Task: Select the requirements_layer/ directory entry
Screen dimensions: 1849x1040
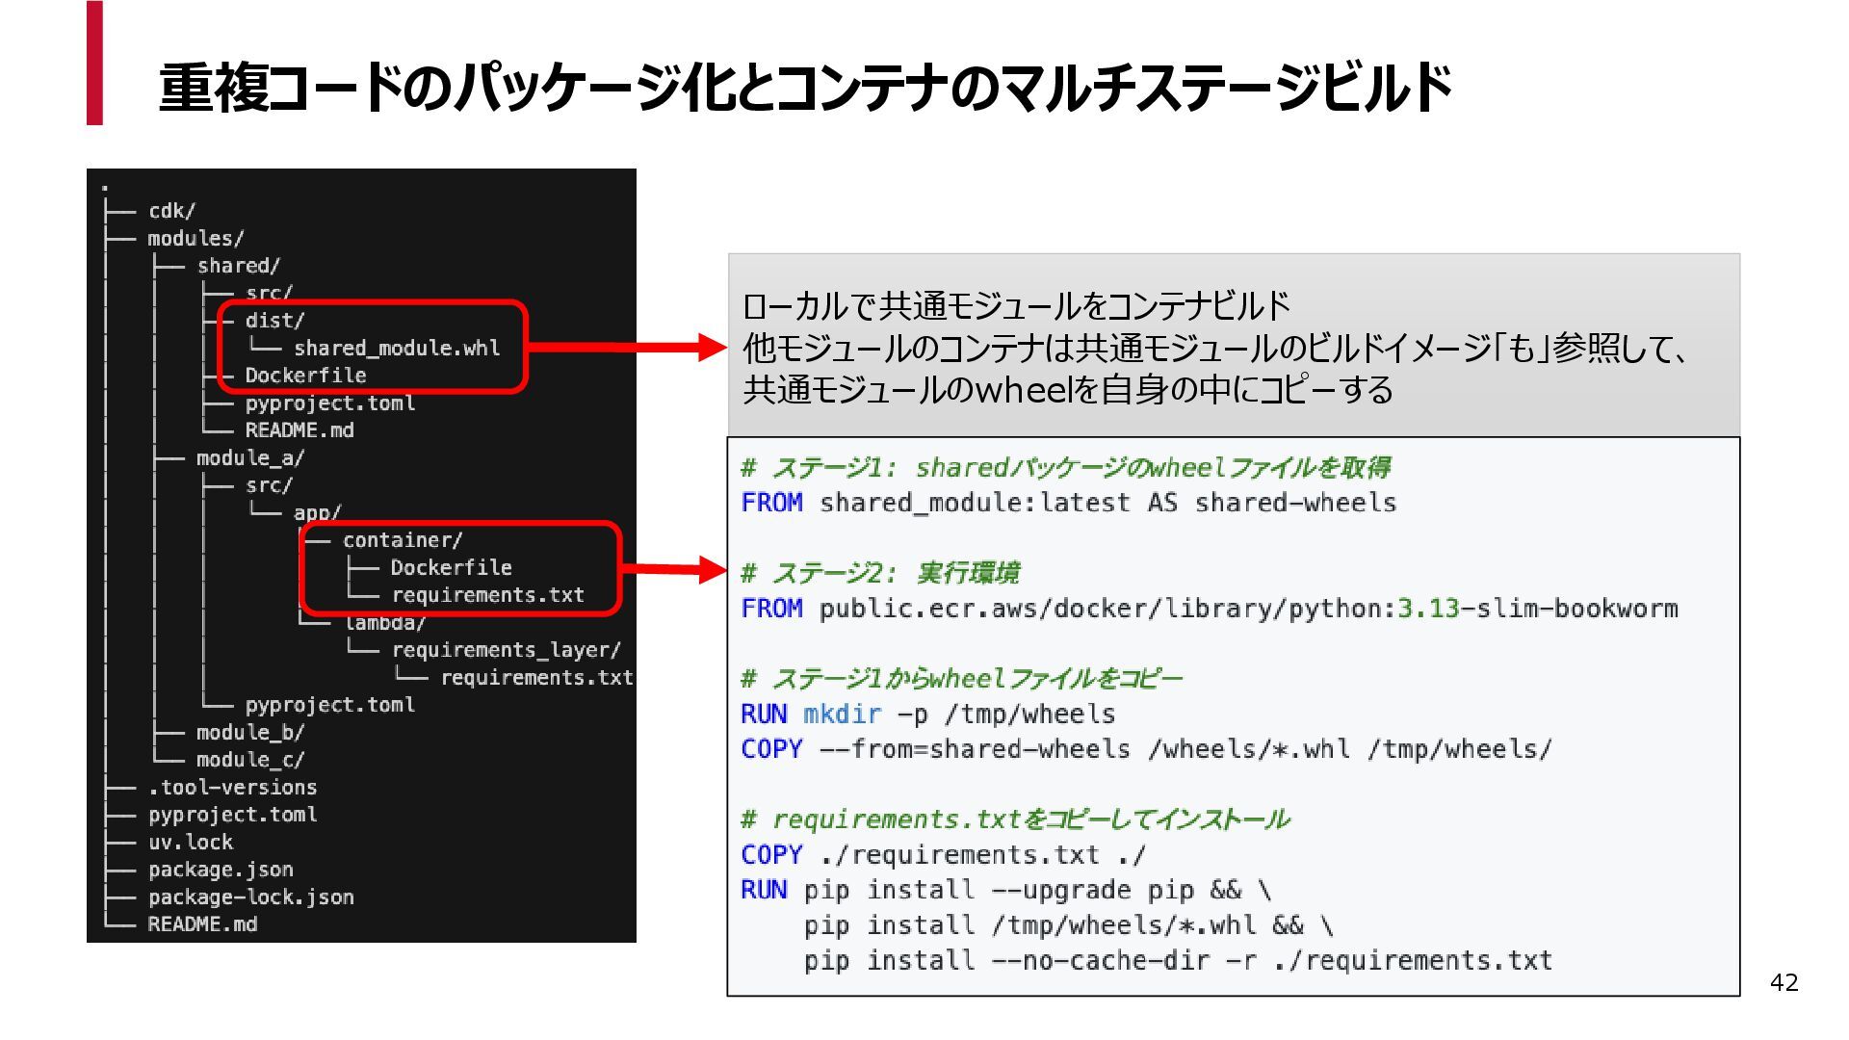Action: click(506, 650)
